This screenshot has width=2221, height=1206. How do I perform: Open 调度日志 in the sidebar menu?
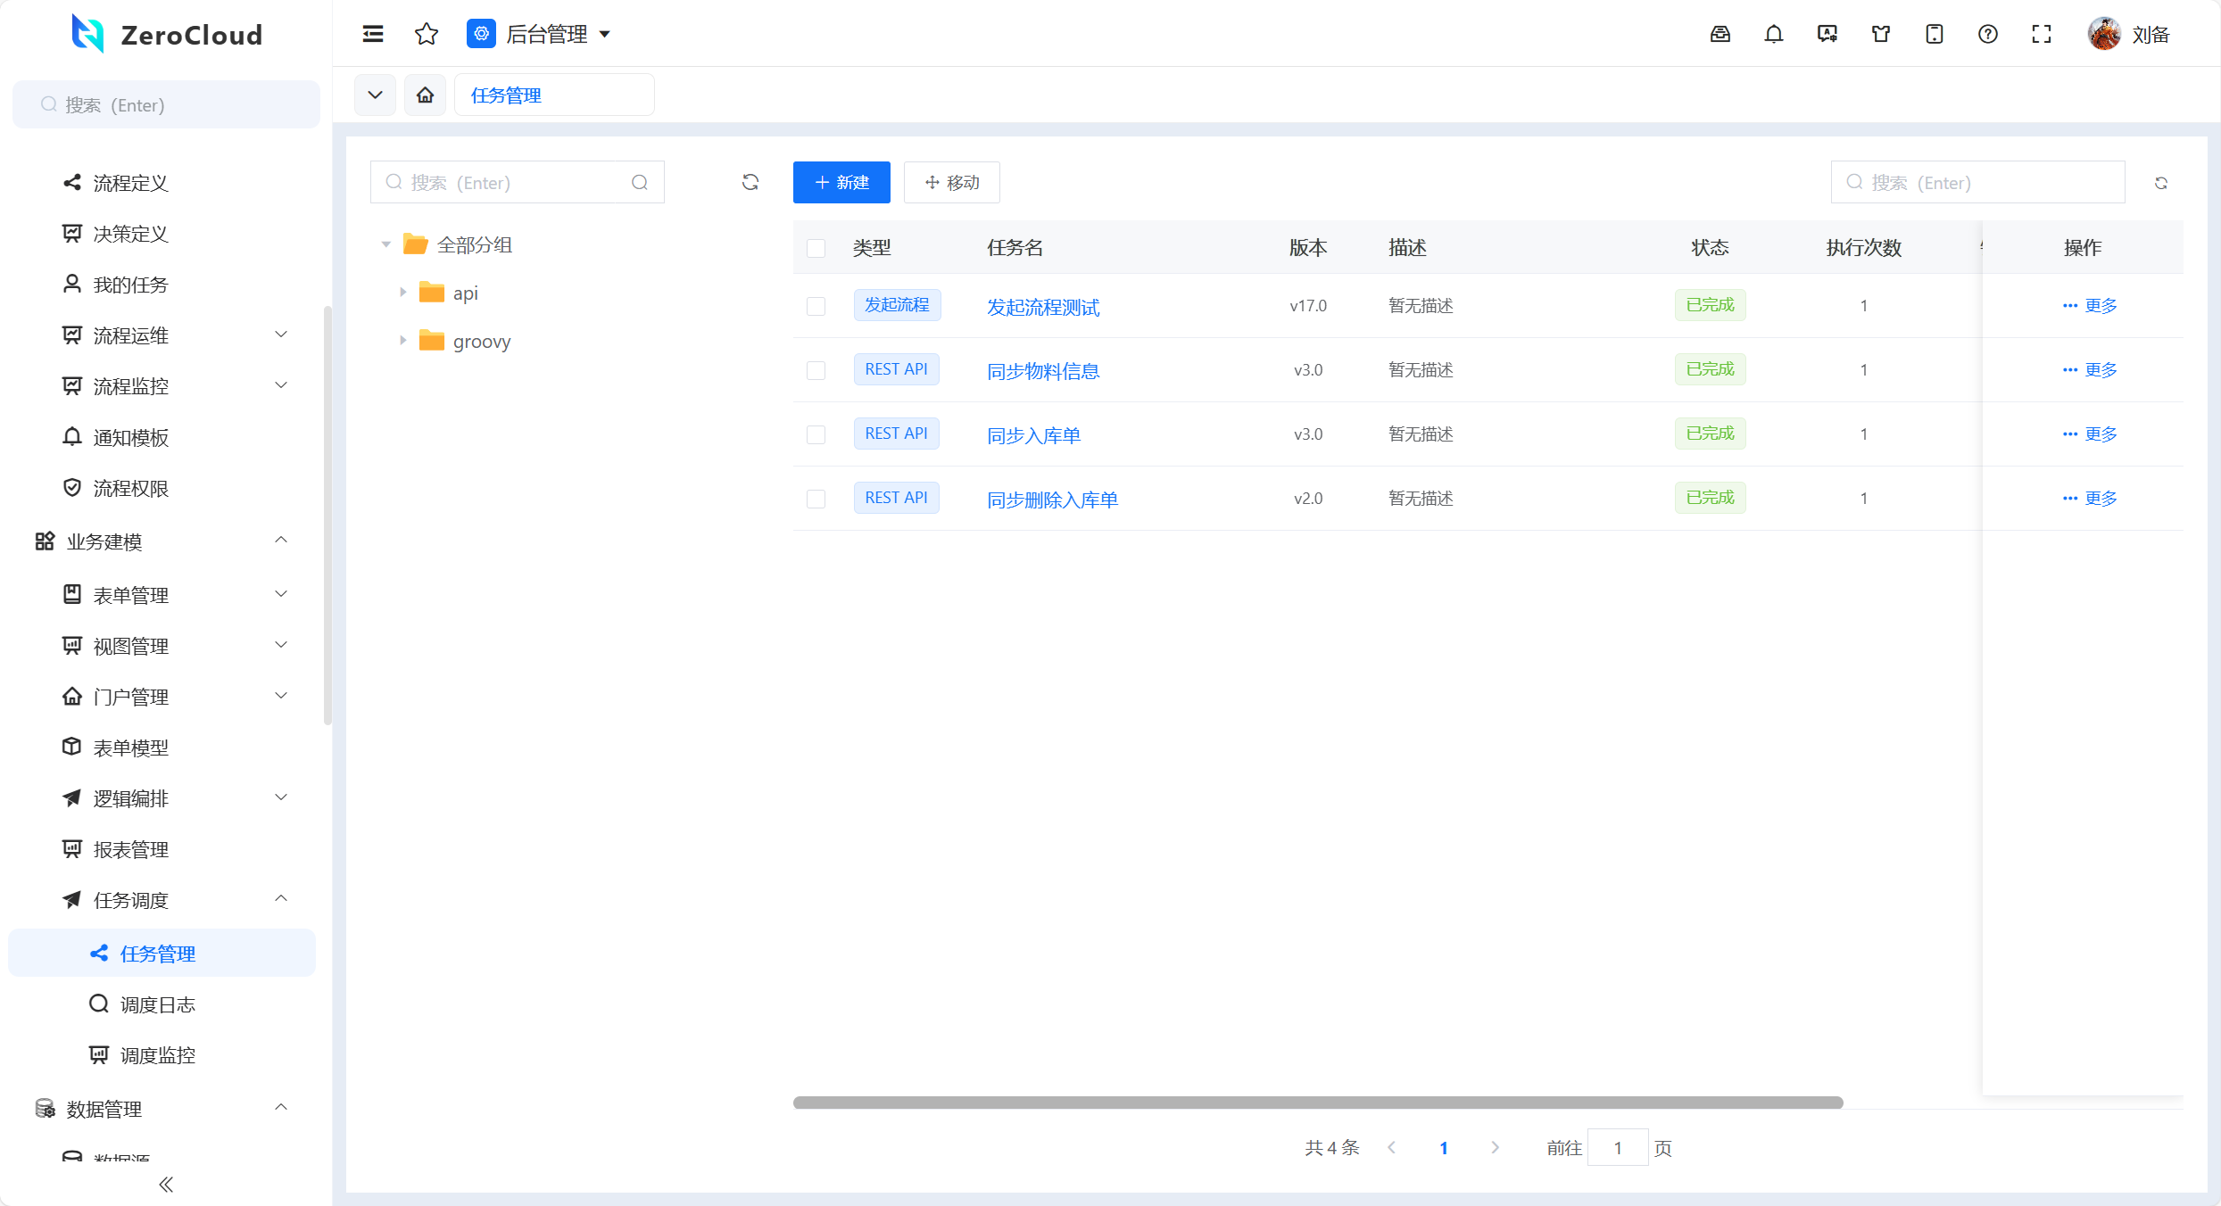[x=158, y=1004]
